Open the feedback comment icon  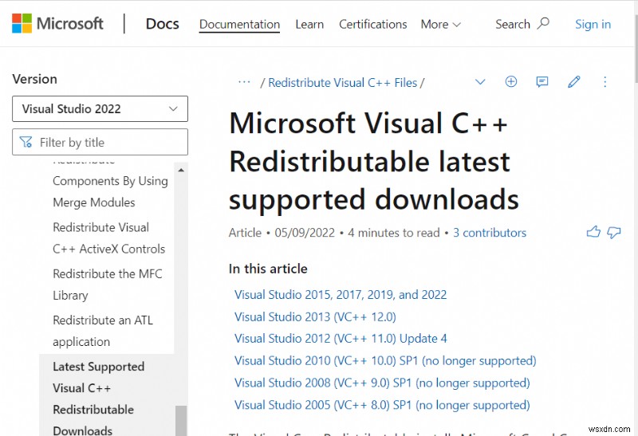[x=542, y=82]
